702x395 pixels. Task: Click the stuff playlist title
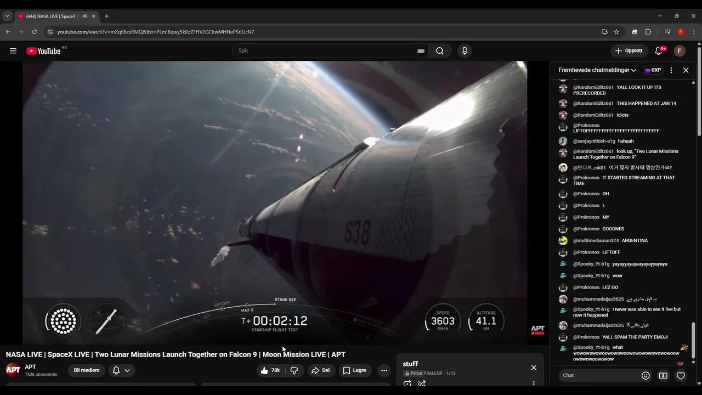[x=410, y=364]
